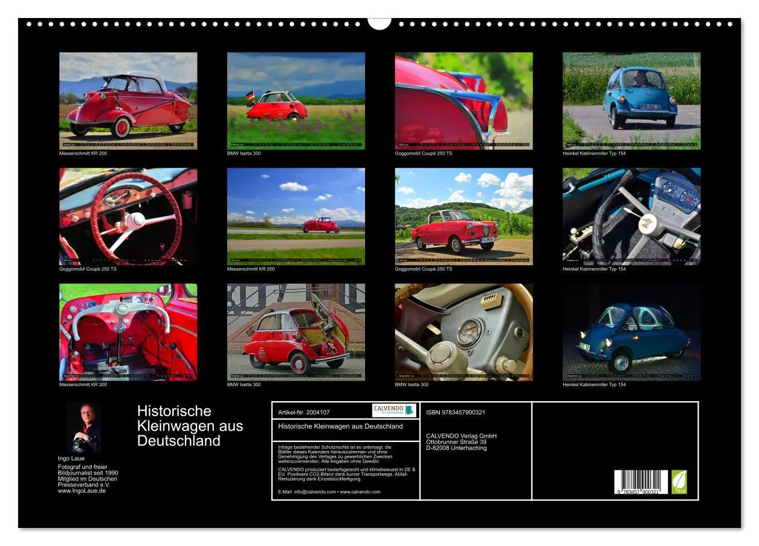Open the Heinkel steering wheel and speedometer photo

pyautogui.click(x=632, y=216)
